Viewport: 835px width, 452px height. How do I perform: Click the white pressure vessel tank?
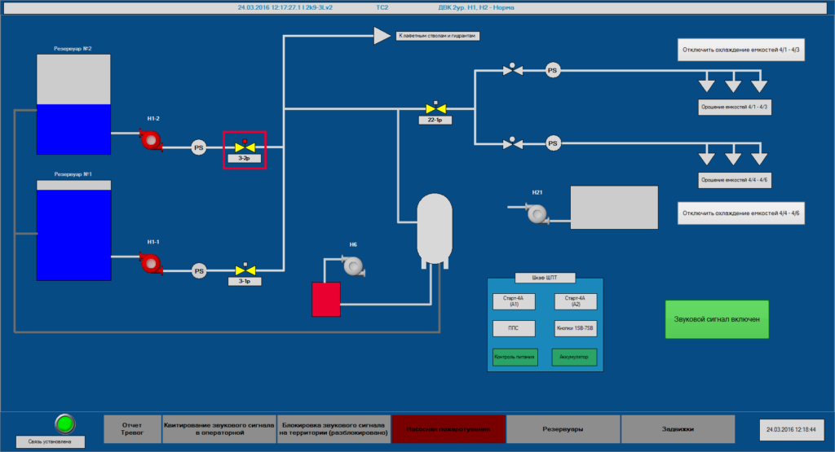point(434,228)
